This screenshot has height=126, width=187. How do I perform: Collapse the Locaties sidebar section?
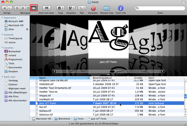(x=2, y=48)
